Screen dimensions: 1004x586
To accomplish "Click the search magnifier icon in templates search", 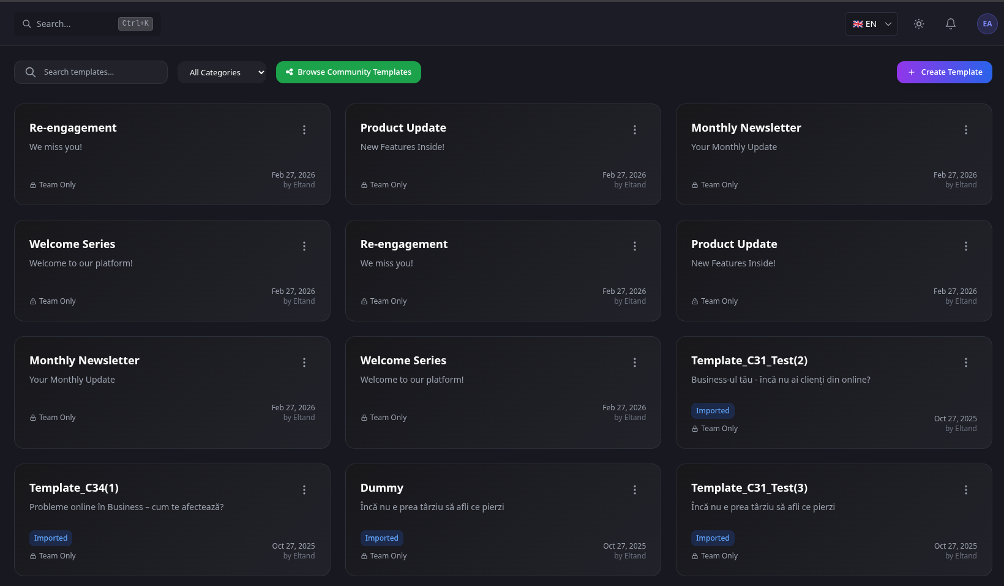I will click(x=30, y=72).
